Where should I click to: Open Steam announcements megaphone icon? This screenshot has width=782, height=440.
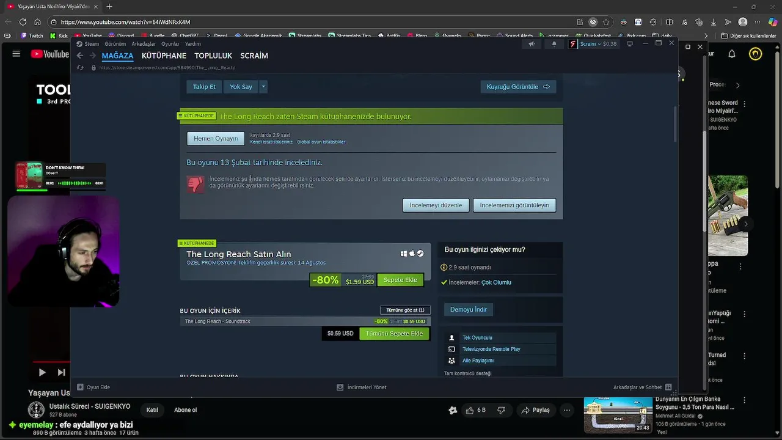(532, 44)
